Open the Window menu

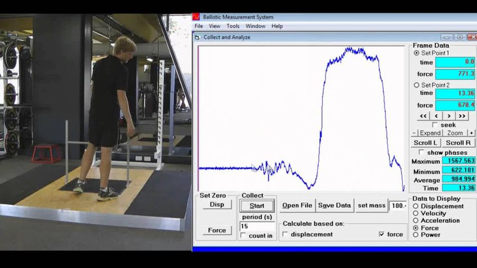pyautogui.click(x=255, y=26)
